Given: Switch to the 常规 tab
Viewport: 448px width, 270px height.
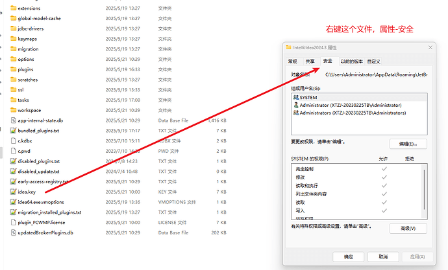Looking at the screenshot, I should click(293, 62).
